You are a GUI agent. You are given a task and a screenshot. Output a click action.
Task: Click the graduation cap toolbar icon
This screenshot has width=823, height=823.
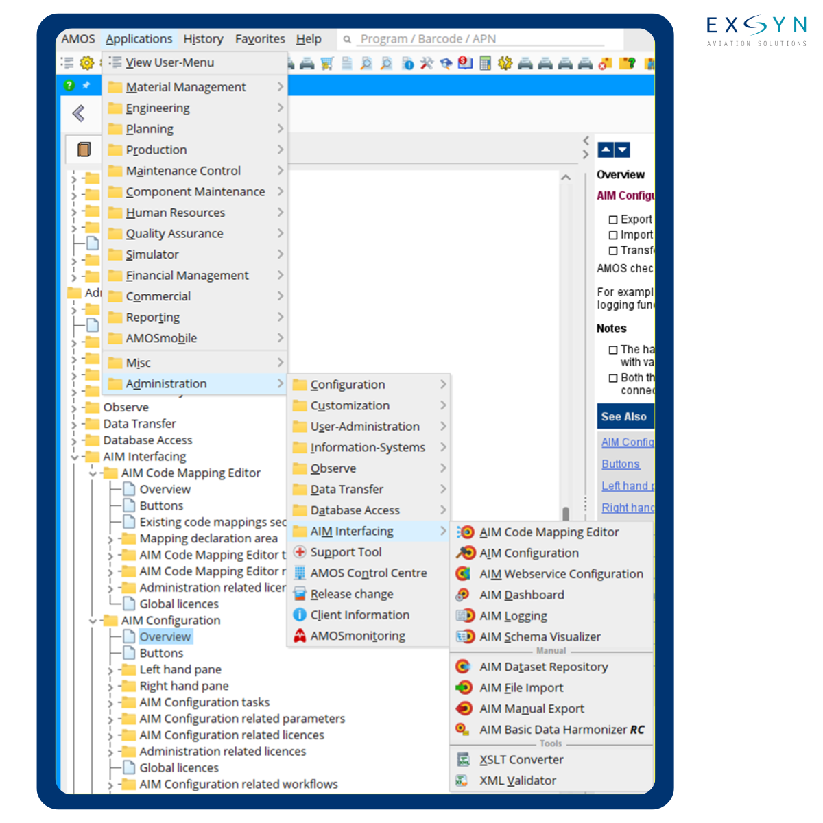click(x=446, y=63)
